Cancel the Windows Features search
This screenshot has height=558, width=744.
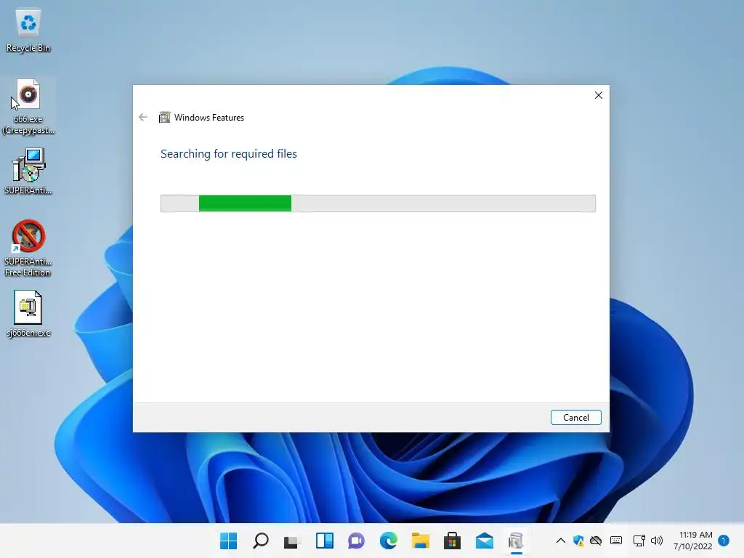(575, 418)
